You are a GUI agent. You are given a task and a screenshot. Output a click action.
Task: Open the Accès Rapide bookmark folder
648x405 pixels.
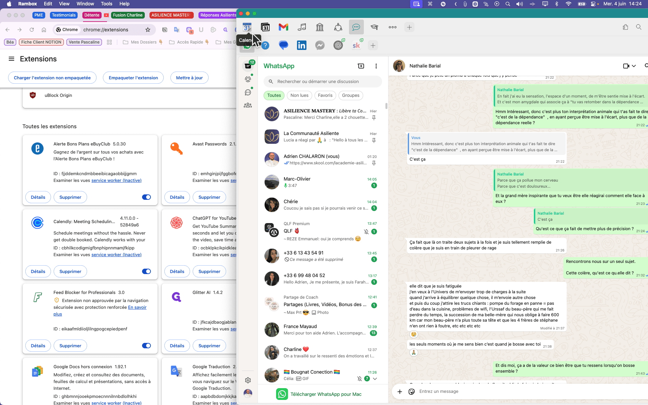tap(189, 42)
